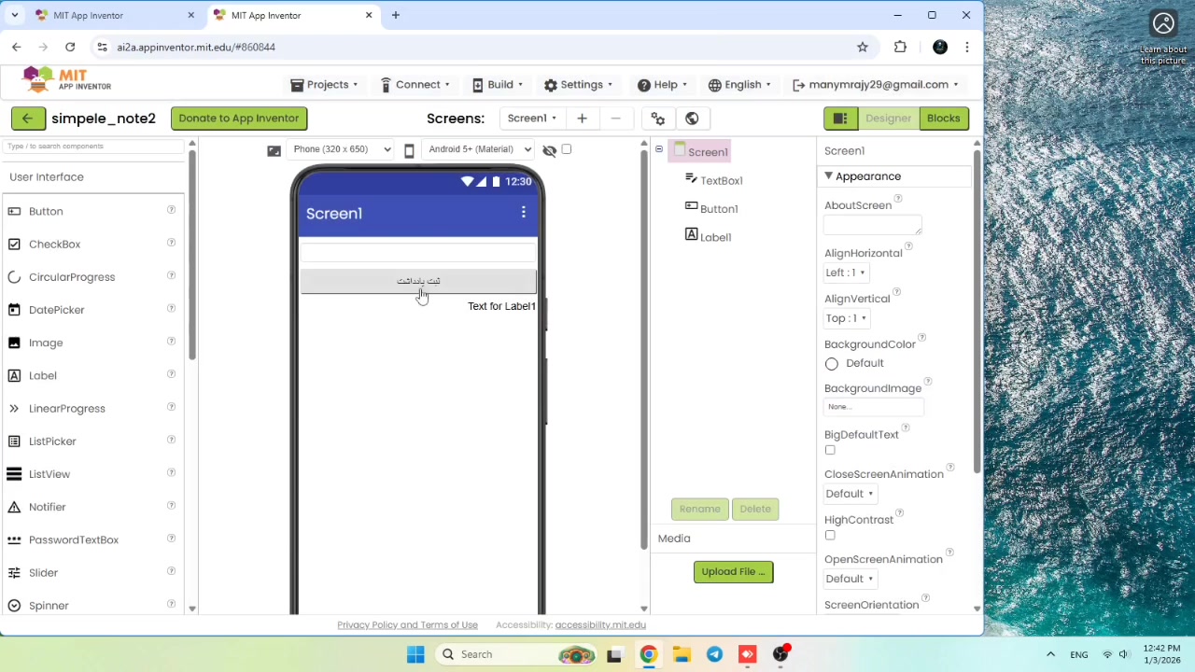1195x672 pixels.
Task: Click the add screen plus icon
Action: tap(582, 119)
